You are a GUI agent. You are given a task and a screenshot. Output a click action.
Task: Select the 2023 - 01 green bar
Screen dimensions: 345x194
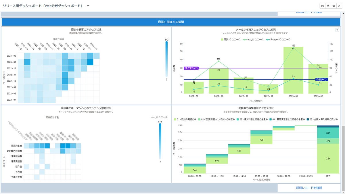point(293,70)
